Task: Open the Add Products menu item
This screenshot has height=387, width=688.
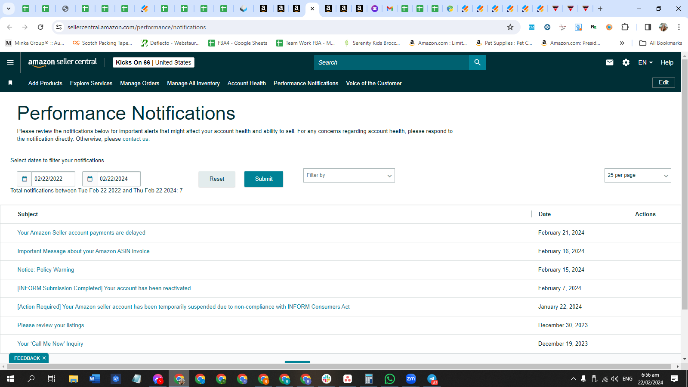Action: (45, 83)
